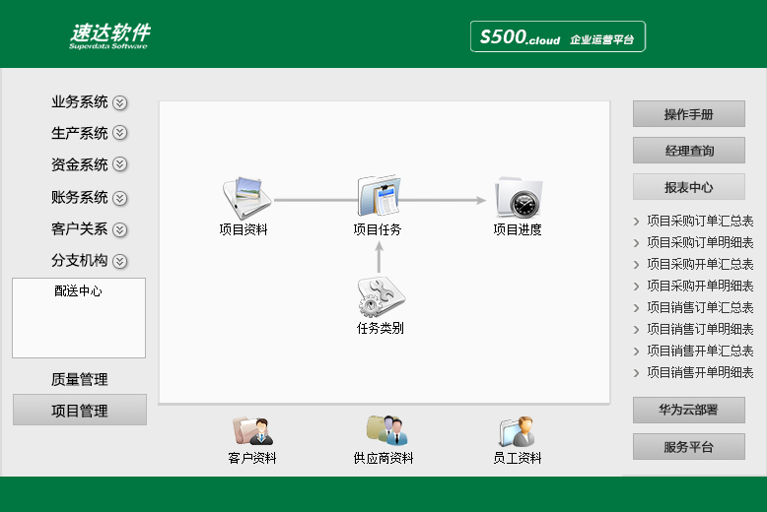Select the 账务系统 menu label

(x=79, y=197)
